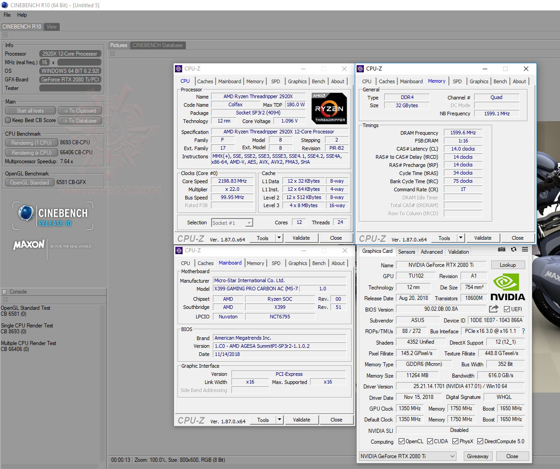Toggle the UEFI checkbox
Screen dimensions: 560x469
coord(507,309)
